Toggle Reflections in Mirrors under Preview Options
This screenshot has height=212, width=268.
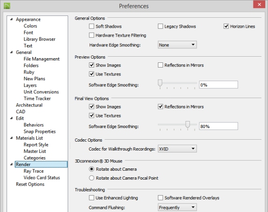click(160, 65)
